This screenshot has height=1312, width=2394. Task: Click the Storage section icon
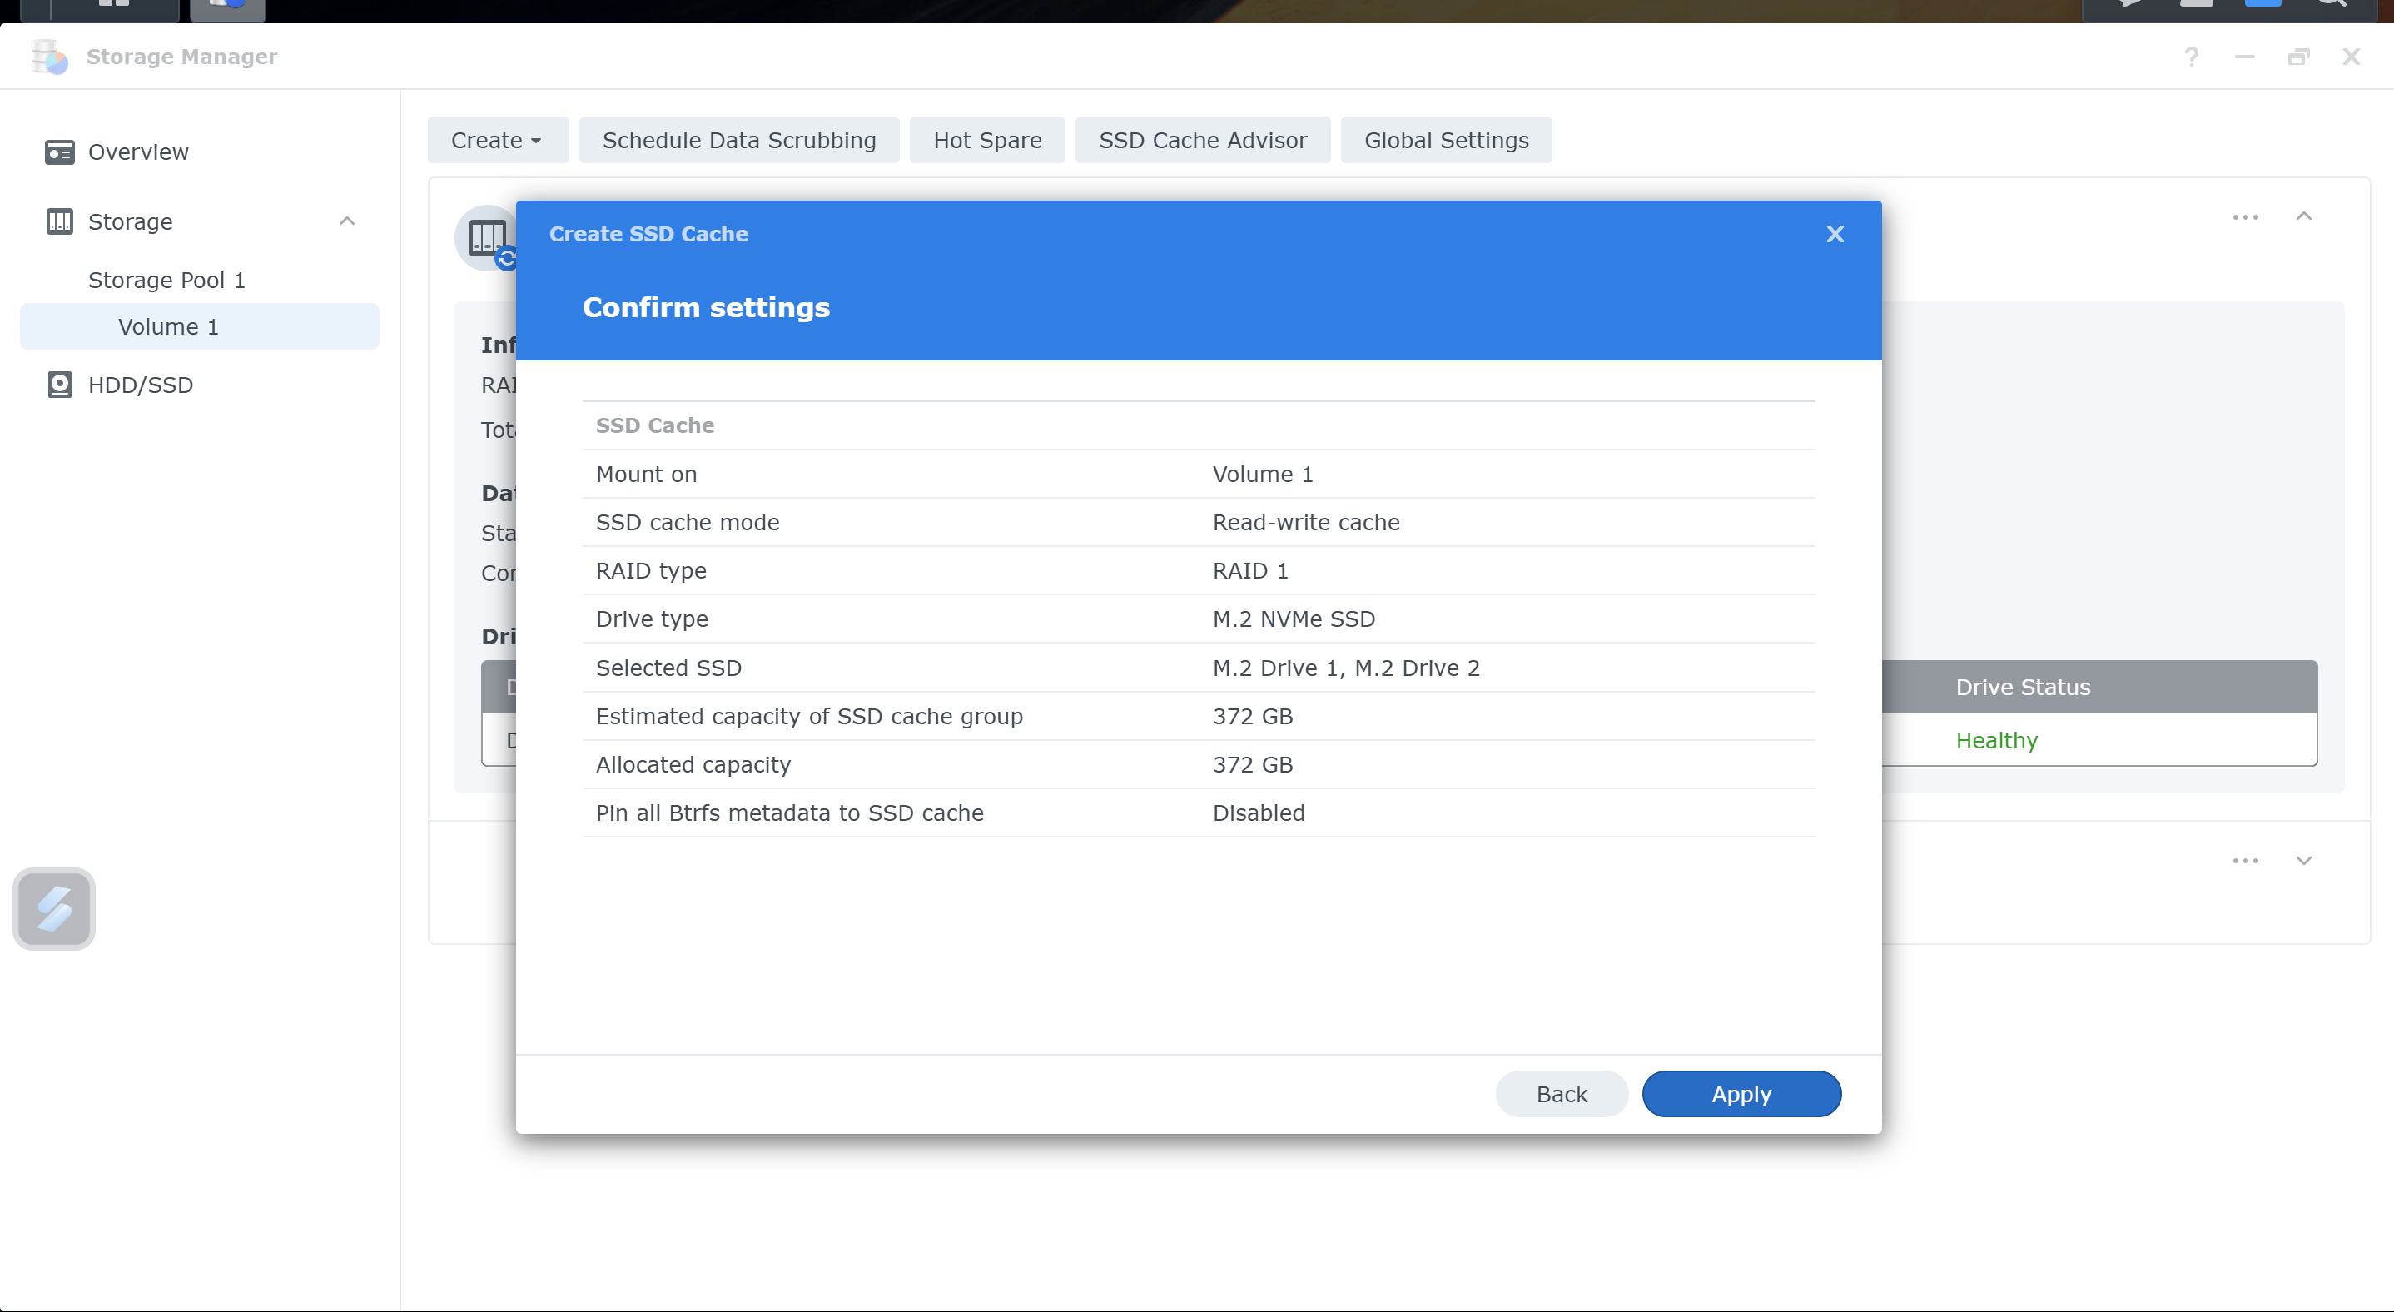59,221
